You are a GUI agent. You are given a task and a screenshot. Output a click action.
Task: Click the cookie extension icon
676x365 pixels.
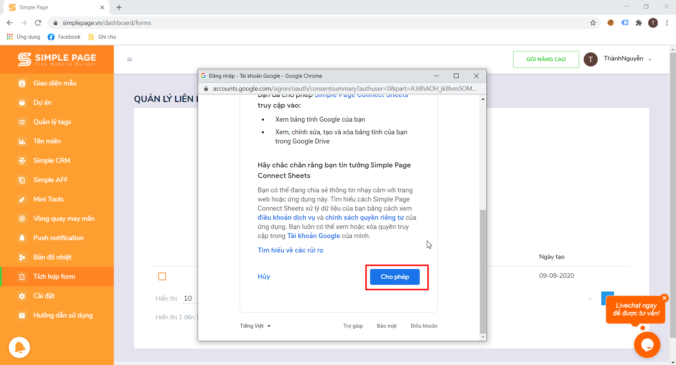[x=610, y=23]
